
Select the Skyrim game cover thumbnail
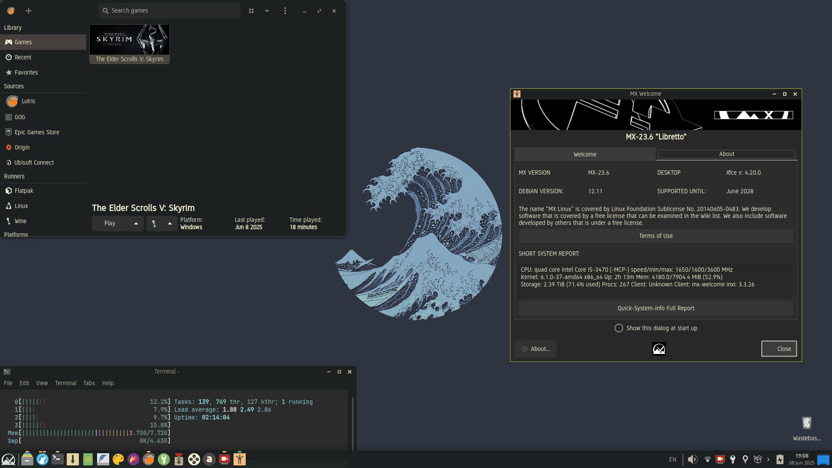pyautogui.click(x=129, y=39)
